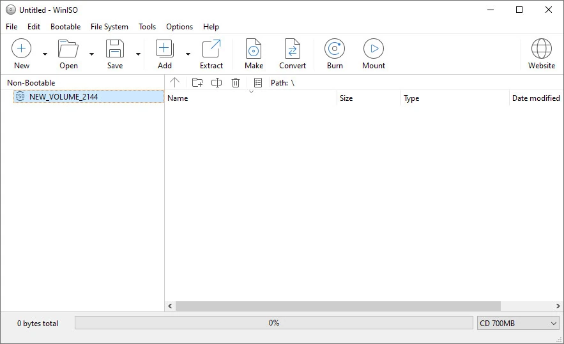
Task: Open the File menu
Action: (11, 27)
